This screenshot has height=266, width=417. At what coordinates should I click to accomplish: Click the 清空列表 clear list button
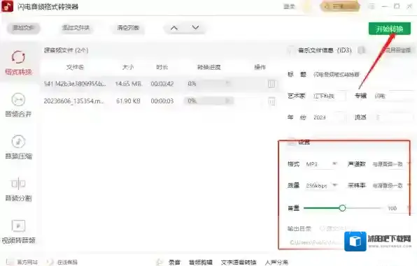[x=128, y=28]
